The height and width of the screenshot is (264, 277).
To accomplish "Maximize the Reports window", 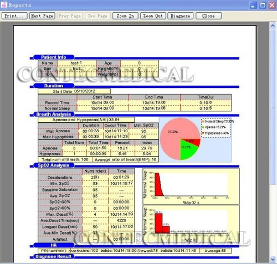I will 263,5.
